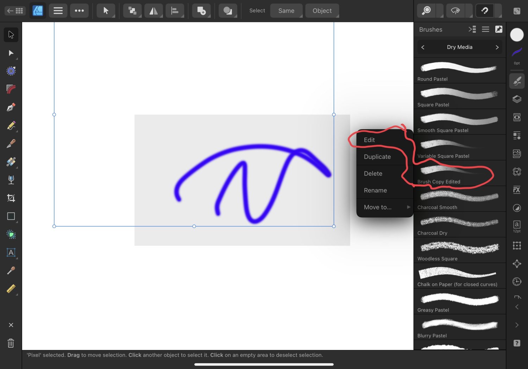Click the Same selection button
This screenshot has height=369, width=528.
point(286,11)
